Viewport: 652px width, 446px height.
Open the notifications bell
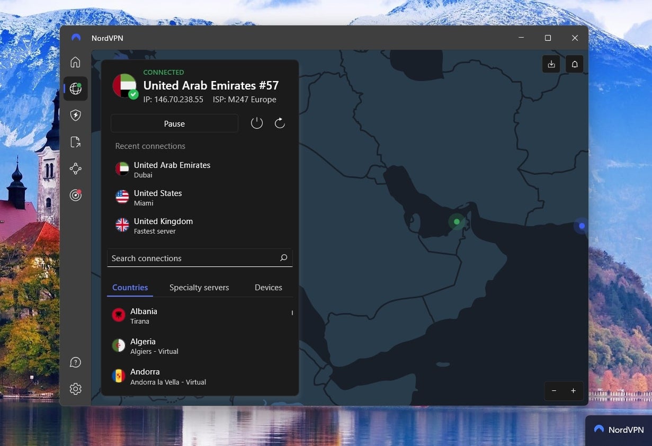point(575,64)
